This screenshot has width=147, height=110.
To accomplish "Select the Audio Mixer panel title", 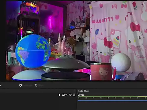I will coord(84,91).
